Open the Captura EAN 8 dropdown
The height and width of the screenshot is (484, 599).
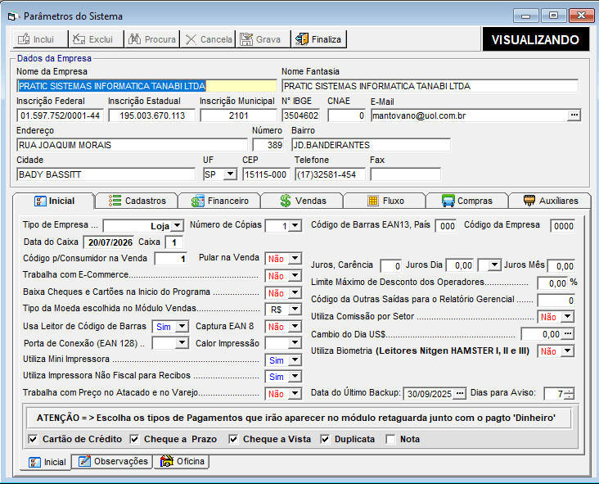[x=295, y=326]
